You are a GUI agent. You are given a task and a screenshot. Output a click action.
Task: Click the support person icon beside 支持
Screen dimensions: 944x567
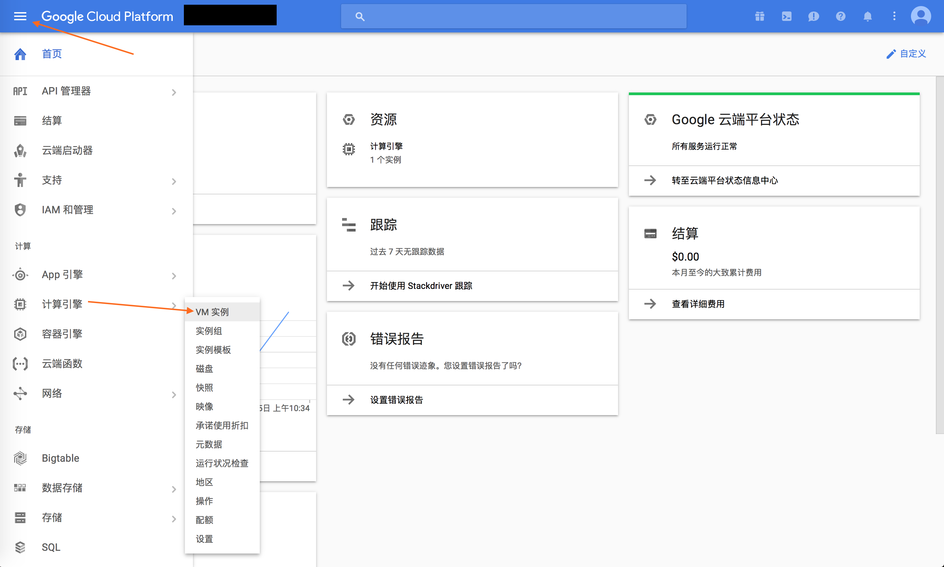[x=20, y=180]
